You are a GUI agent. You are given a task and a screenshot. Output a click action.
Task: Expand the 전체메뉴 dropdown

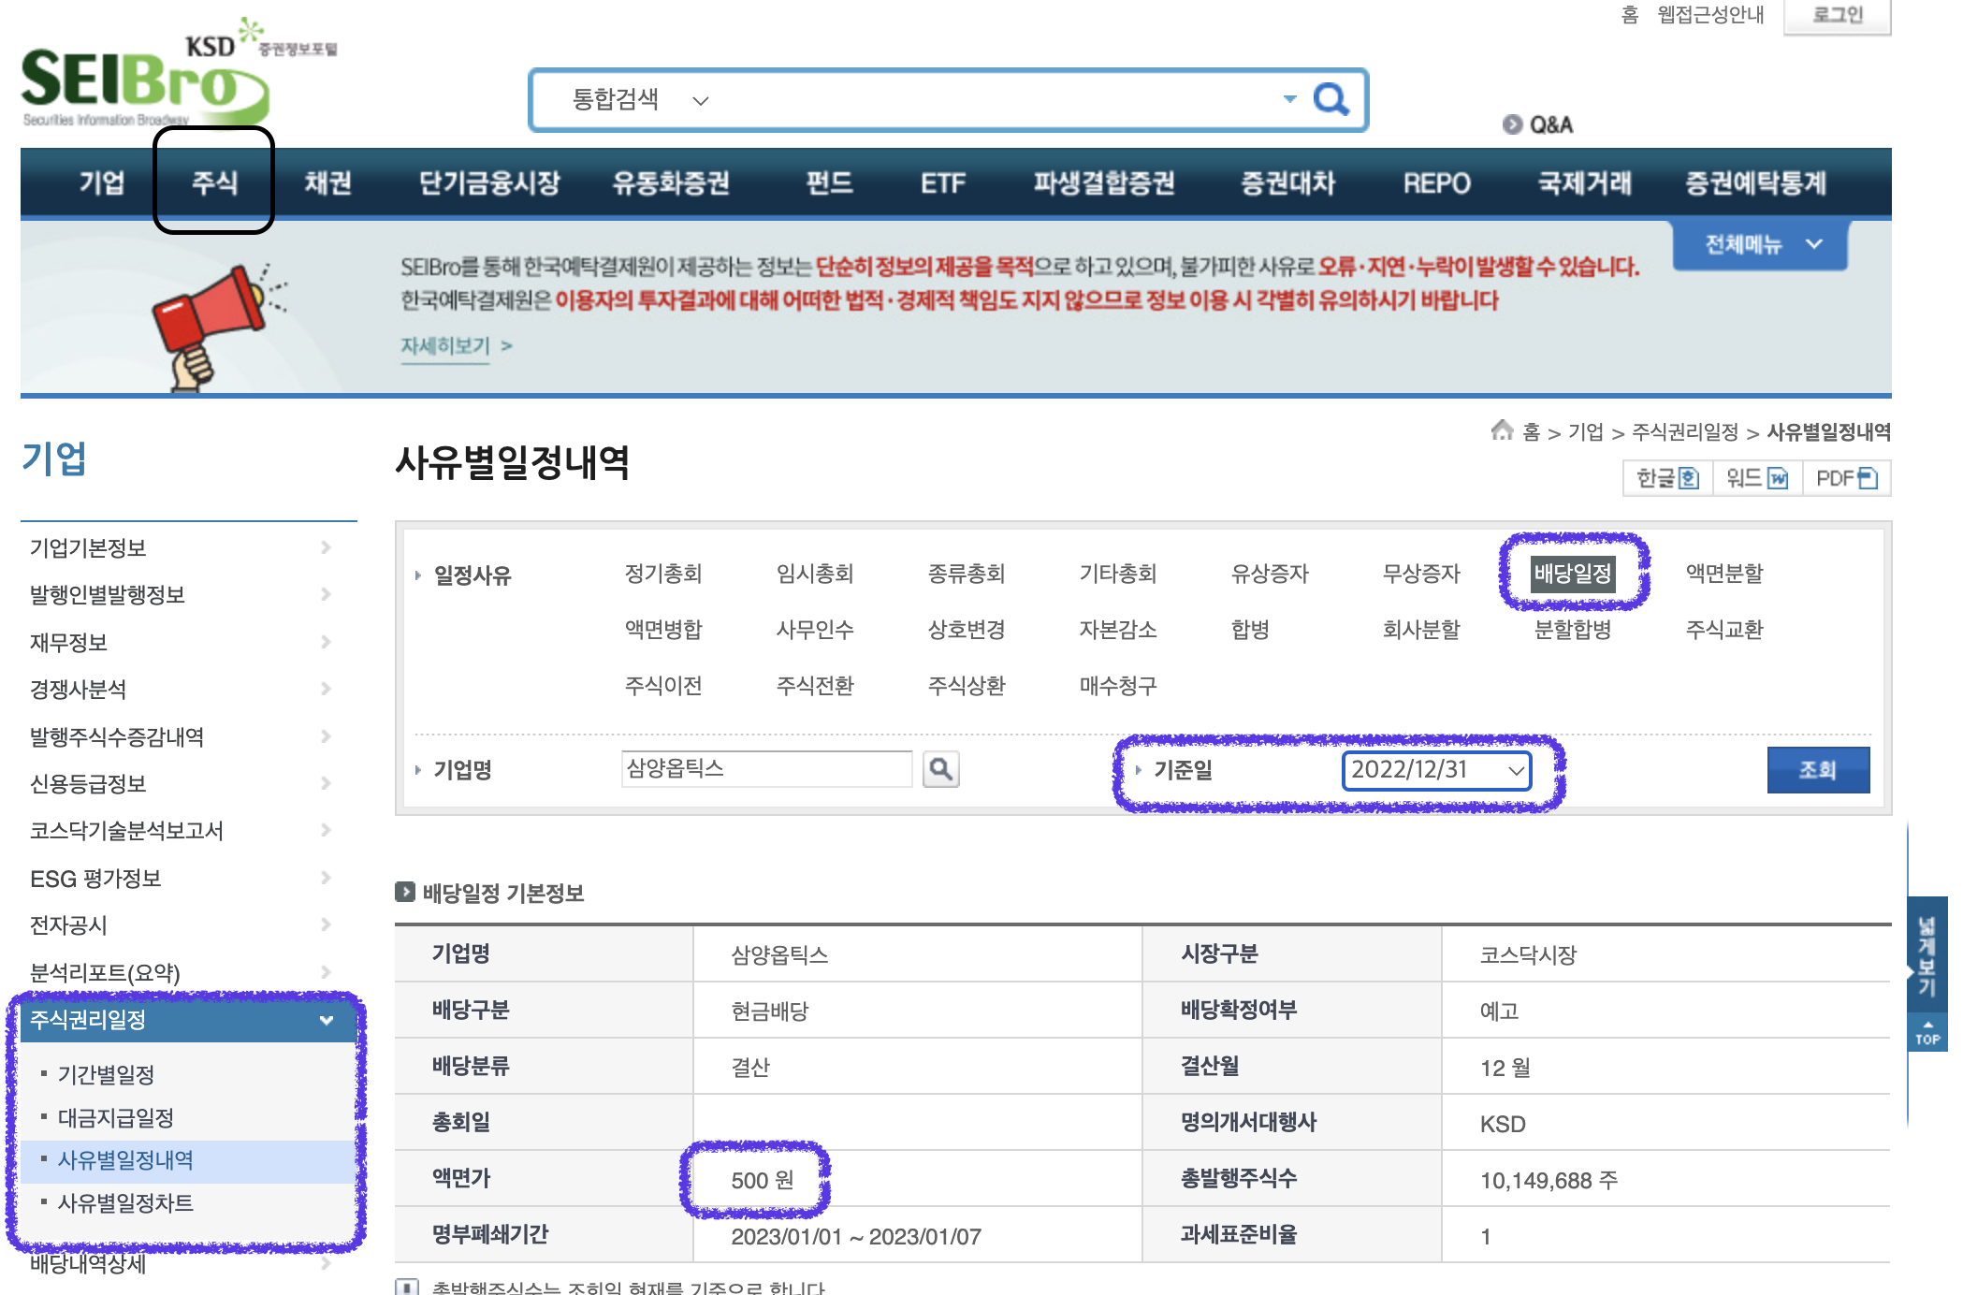pos(1761,244)
